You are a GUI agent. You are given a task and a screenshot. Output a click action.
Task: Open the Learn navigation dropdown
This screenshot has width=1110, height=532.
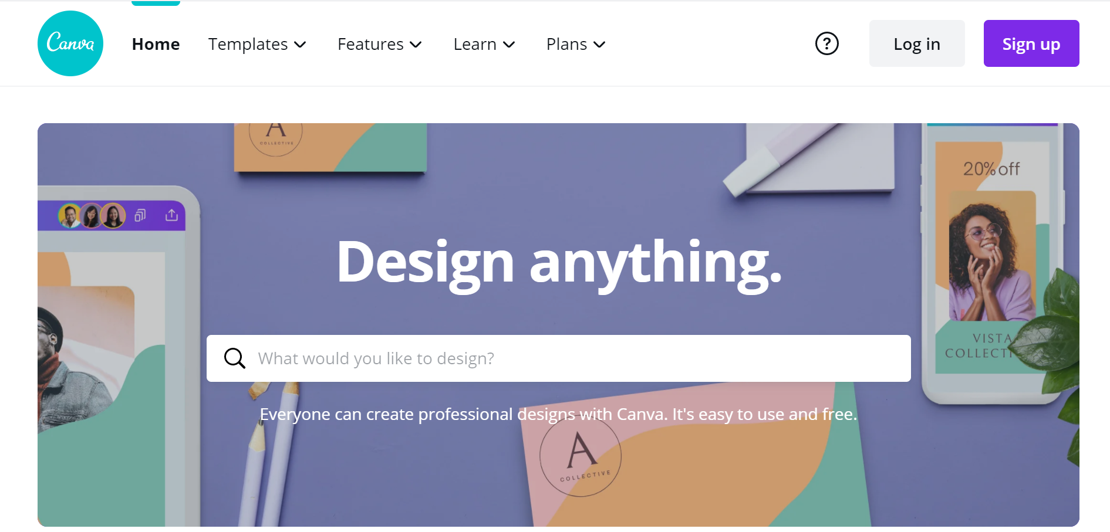pyautogui.click(x=484, y=44)
